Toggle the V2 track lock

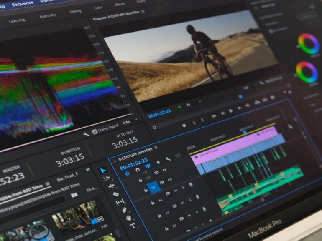coord(141,180)
